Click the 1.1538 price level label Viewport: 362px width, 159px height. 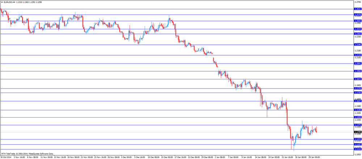(358, 110)
